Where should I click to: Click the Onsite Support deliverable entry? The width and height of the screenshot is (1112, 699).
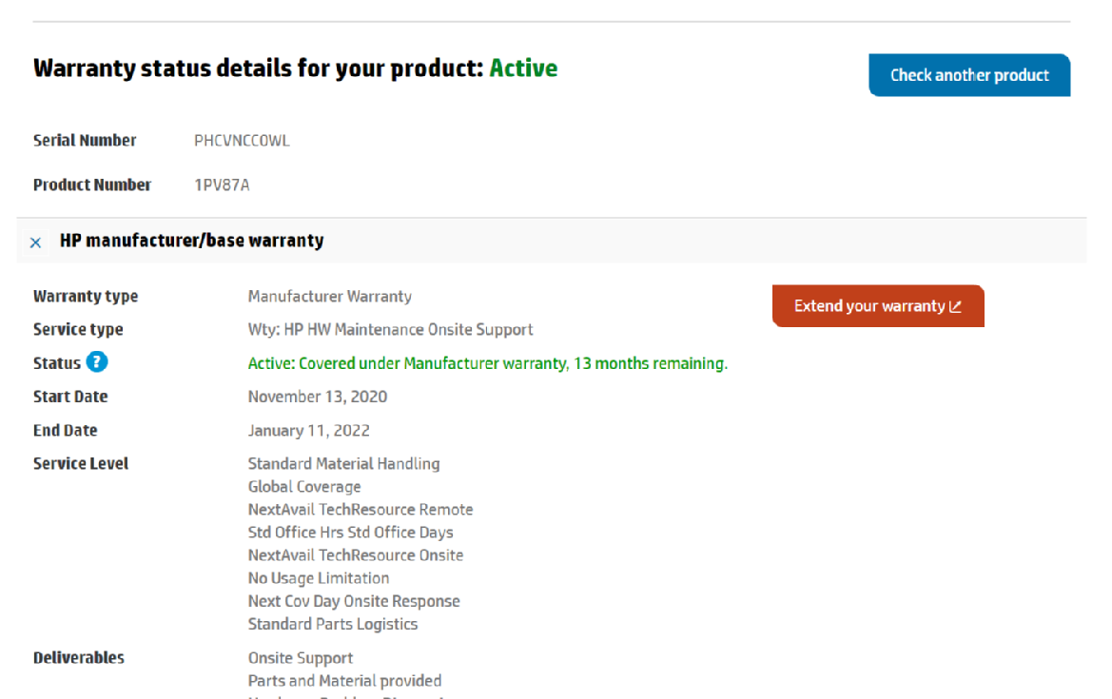pos(301,658)
